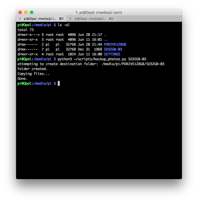
Task: Close the first terminal tab
Action: (x=20, y=19)
